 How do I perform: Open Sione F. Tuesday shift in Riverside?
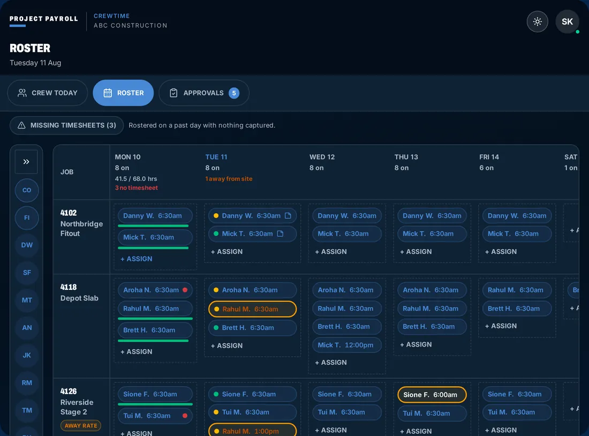pyautogui.click(x=252, y=394)
